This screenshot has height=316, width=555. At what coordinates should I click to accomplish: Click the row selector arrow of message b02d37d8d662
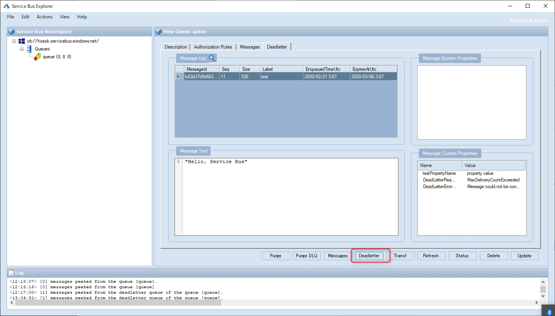coord(179,77)
